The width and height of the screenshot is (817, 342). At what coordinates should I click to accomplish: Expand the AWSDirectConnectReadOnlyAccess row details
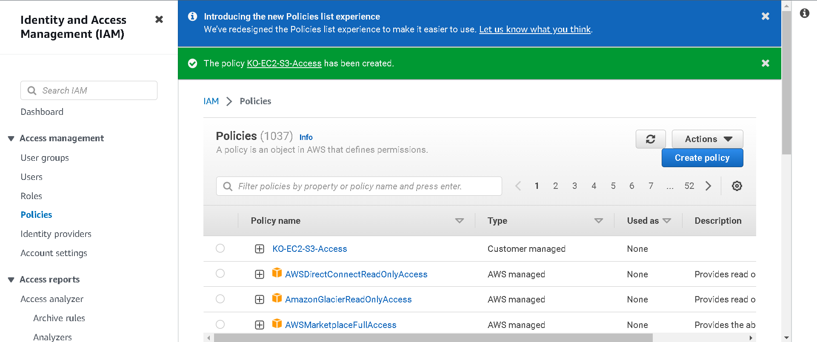260,274
